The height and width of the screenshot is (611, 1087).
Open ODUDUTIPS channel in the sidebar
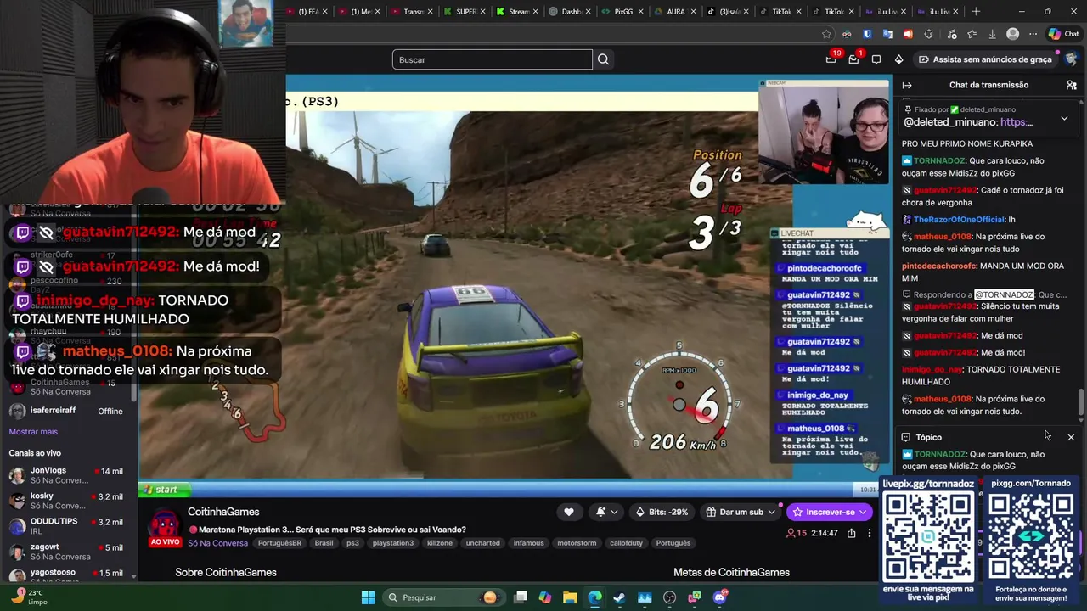pos(68,526)
